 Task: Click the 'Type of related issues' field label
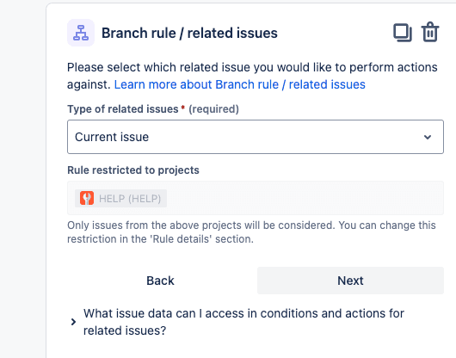coord(123,109)
